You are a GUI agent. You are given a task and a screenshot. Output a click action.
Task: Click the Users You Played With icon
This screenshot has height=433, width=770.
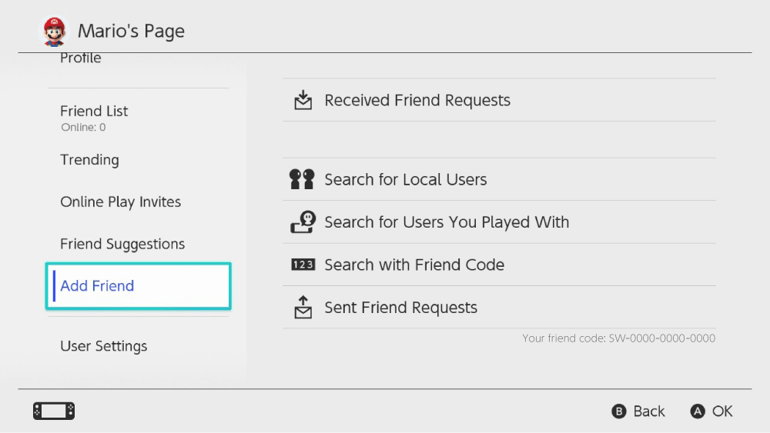pyautogui.click(x=303, y=222)
